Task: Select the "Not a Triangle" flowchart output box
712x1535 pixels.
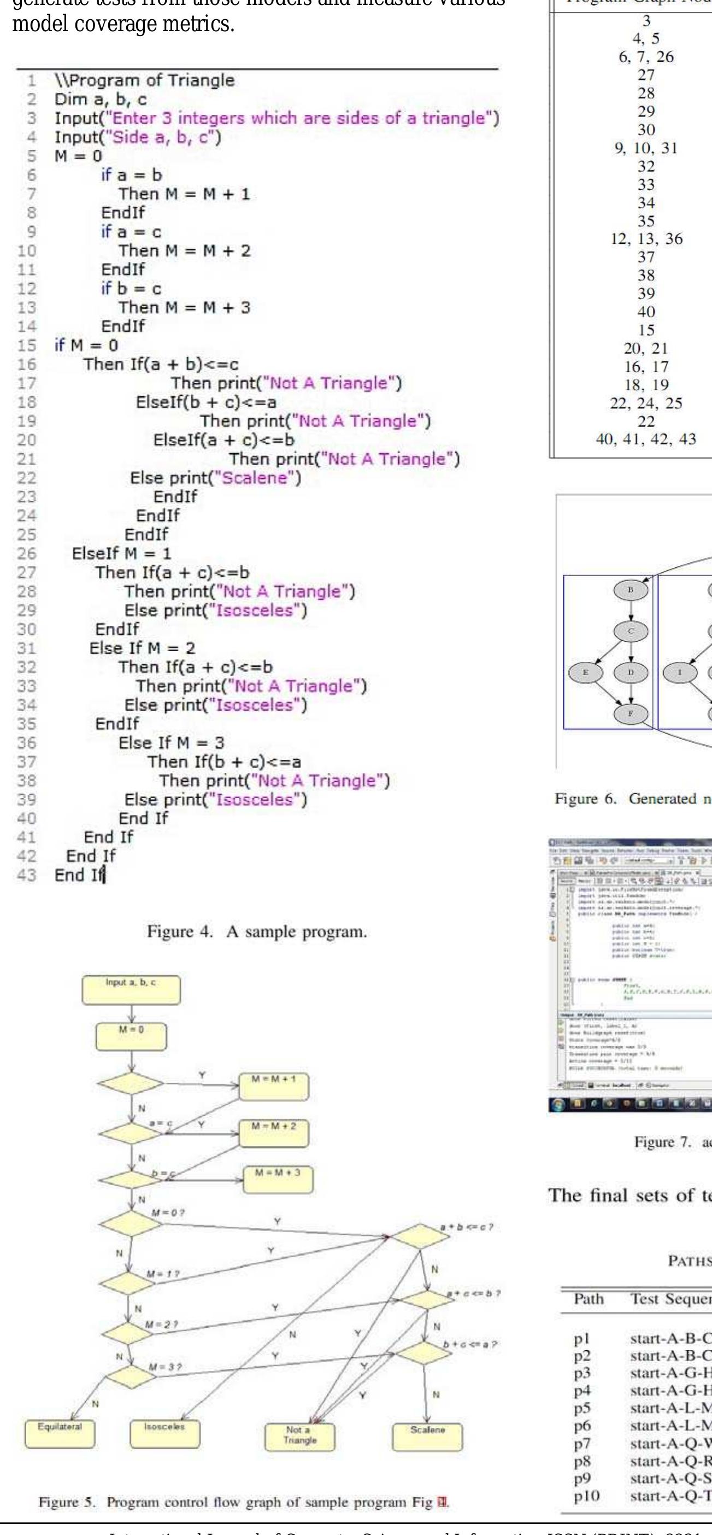Action: coord(301,1437)
